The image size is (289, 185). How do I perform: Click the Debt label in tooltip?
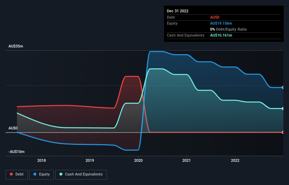coord(171,17)
